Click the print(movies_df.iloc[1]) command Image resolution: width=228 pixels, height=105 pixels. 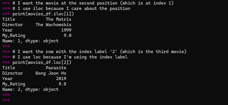pyautogui.click(x=43, y=14)
